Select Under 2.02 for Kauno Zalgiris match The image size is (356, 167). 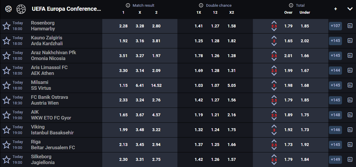point(305,41)
